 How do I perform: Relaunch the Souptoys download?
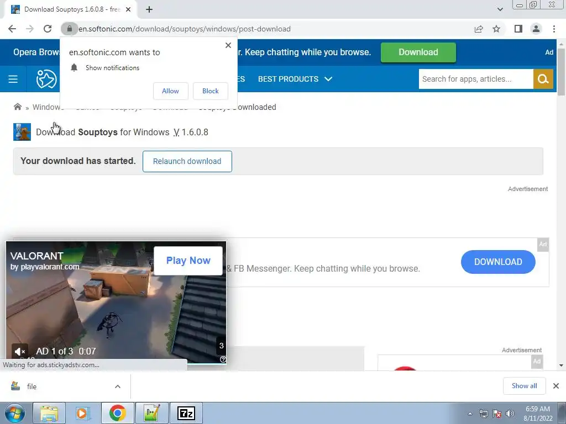(x=187, y=161)
